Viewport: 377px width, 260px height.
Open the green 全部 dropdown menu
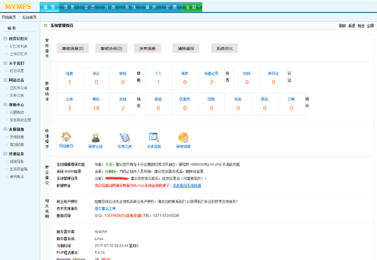click(191, 8)
